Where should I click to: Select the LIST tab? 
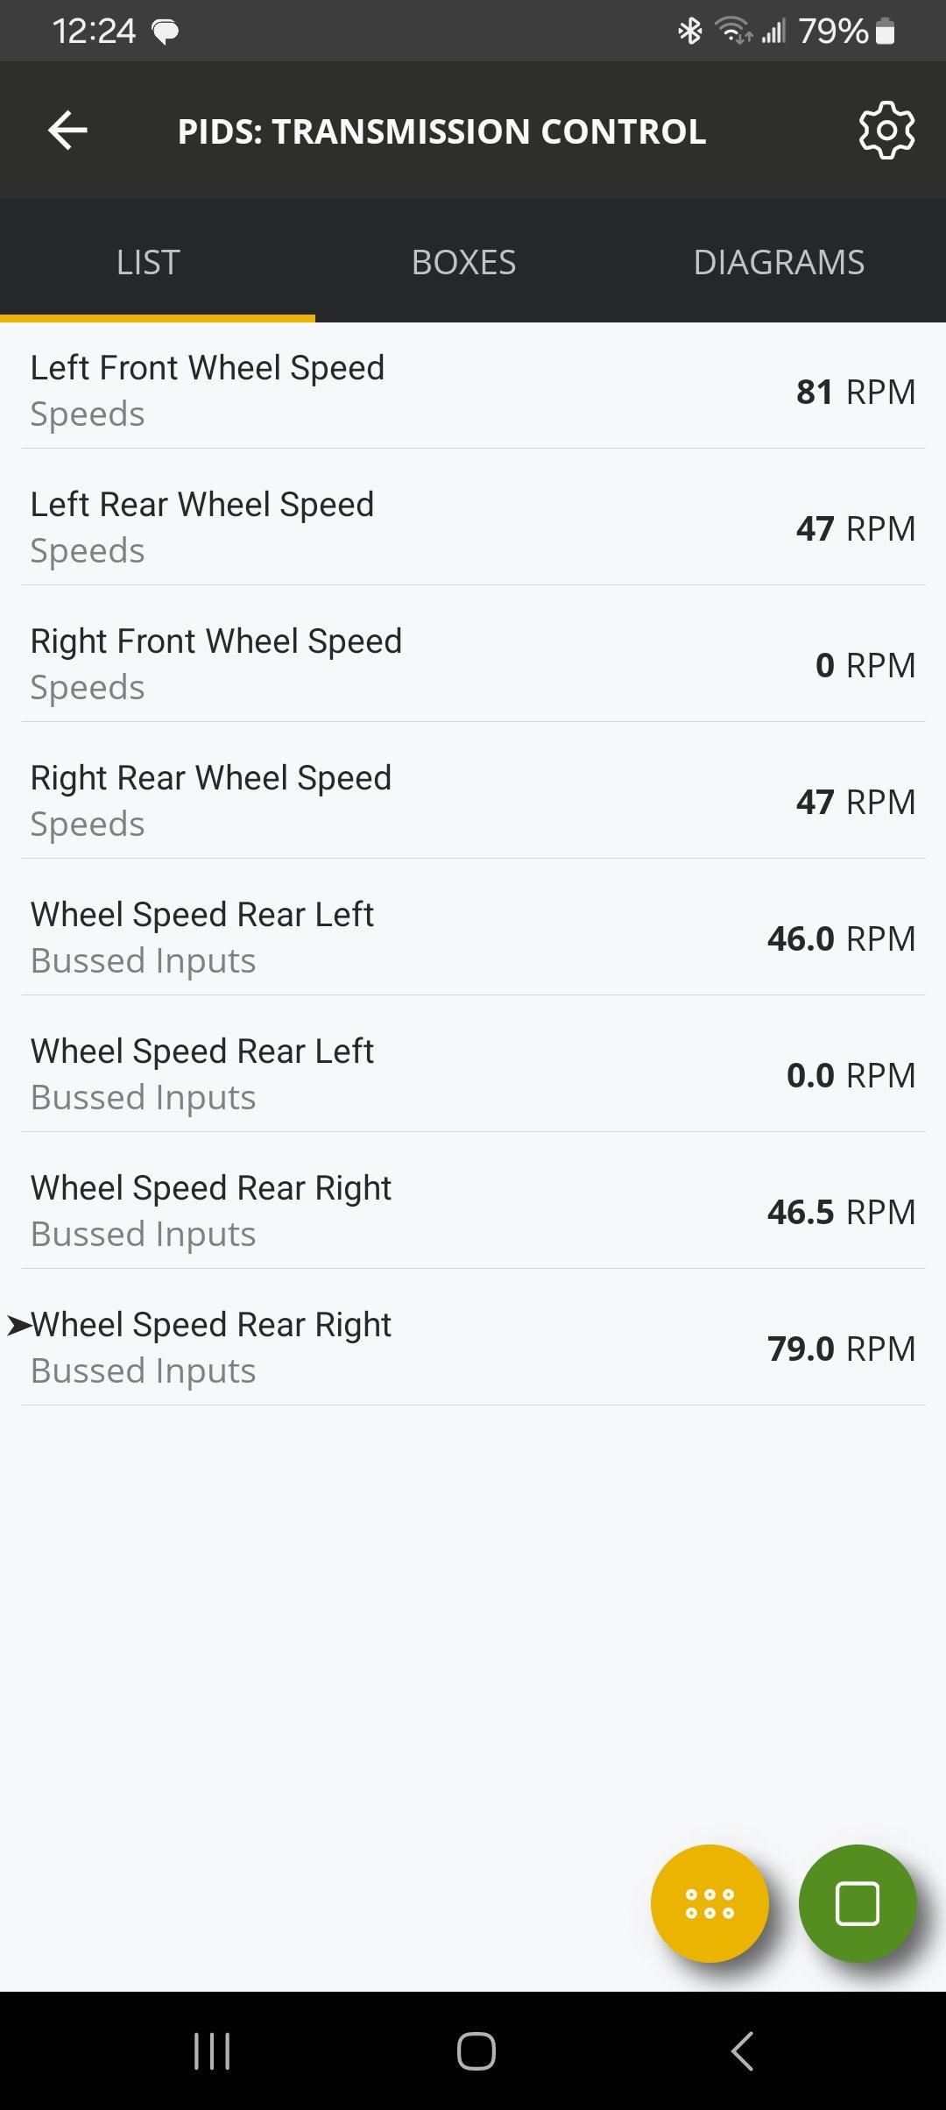pos(148,262)
